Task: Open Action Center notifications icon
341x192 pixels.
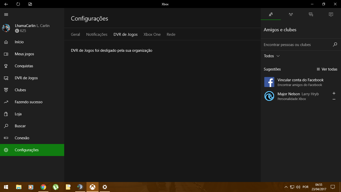Action: tap(333, 187)
